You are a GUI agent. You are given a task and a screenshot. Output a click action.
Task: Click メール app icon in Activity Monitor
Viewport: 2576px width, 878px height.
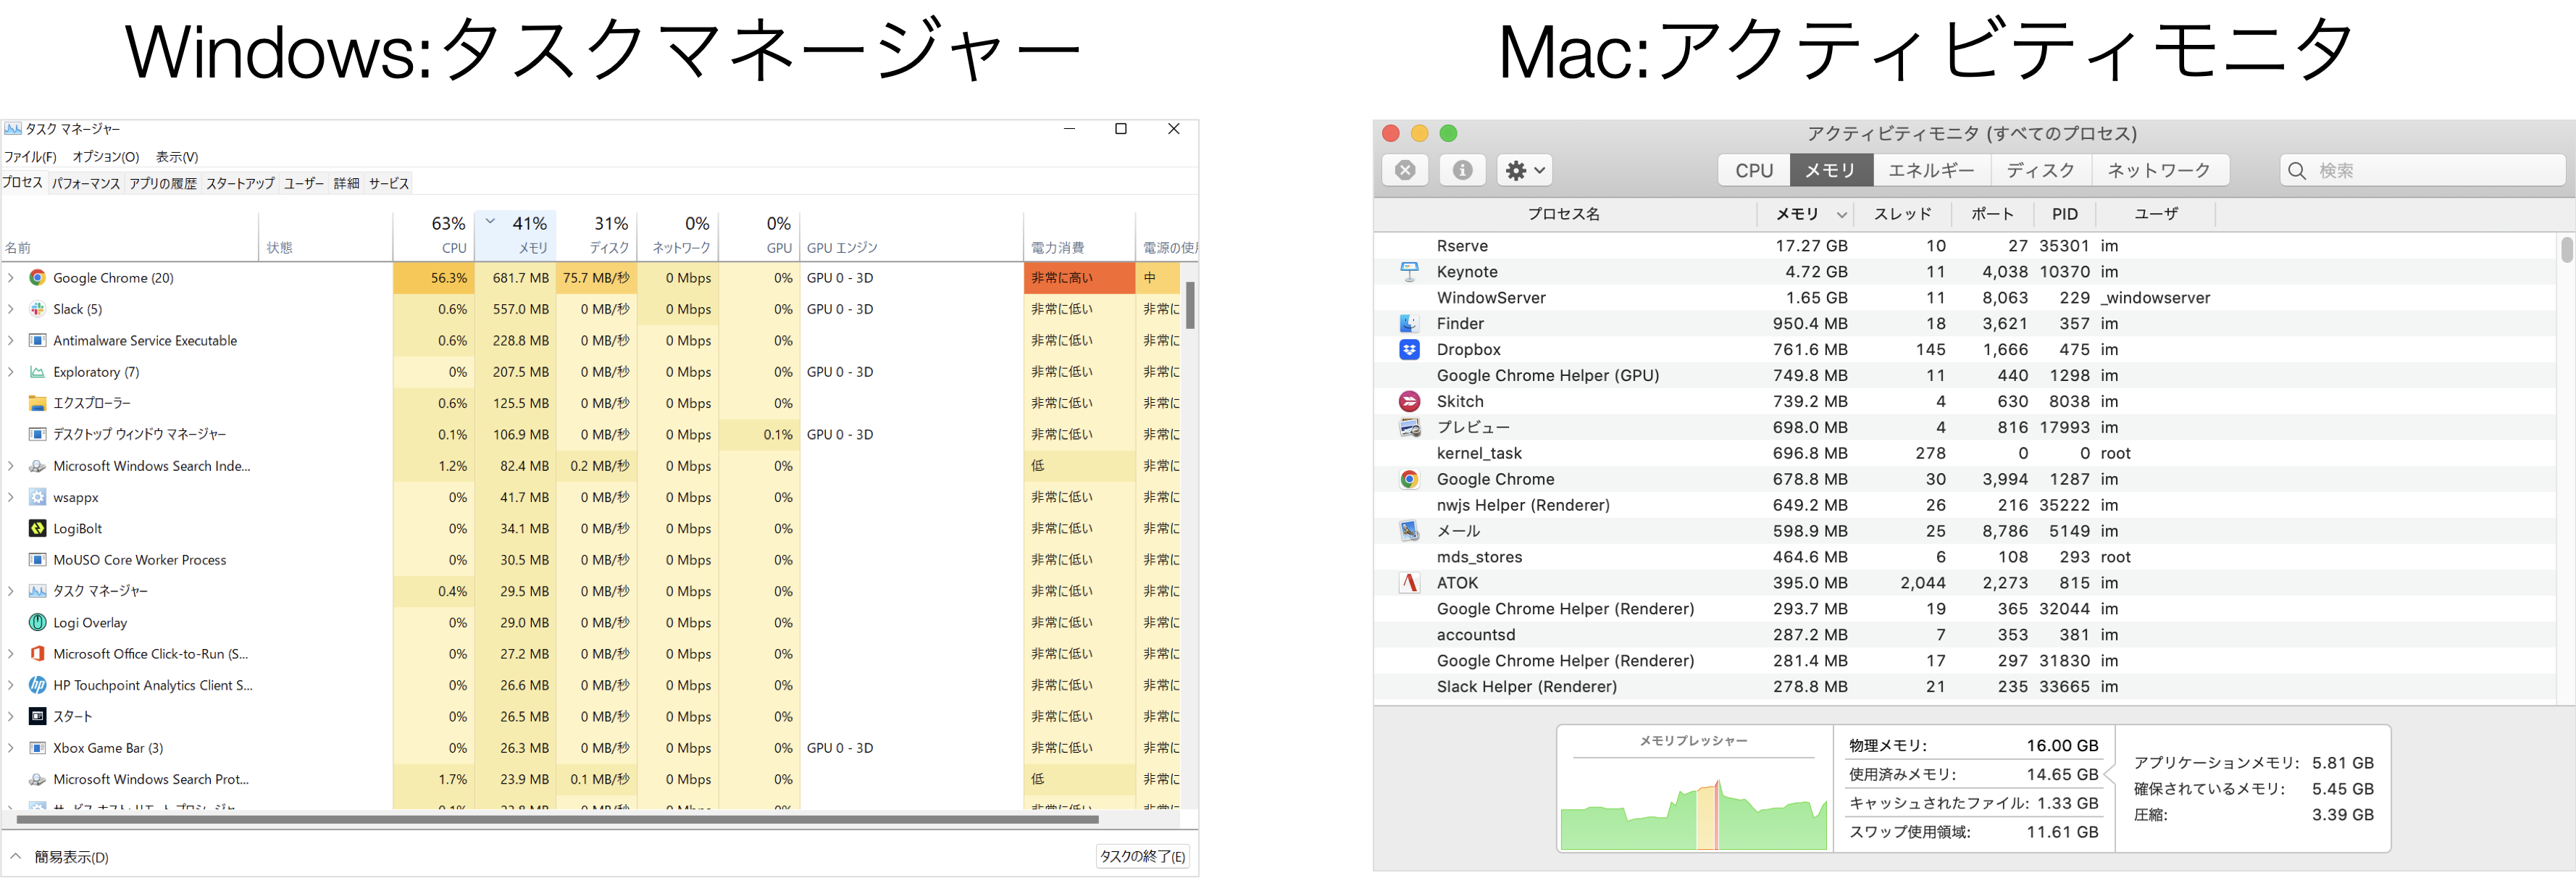(1409, 531)
